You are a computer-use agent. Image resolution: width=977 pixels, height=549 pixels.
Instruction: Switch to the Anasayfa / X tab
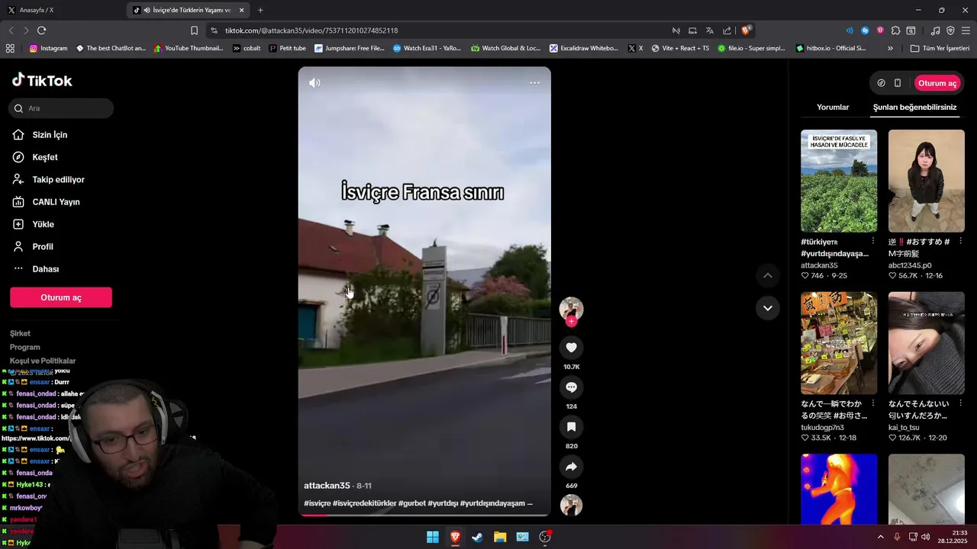[x=63, y=10]
